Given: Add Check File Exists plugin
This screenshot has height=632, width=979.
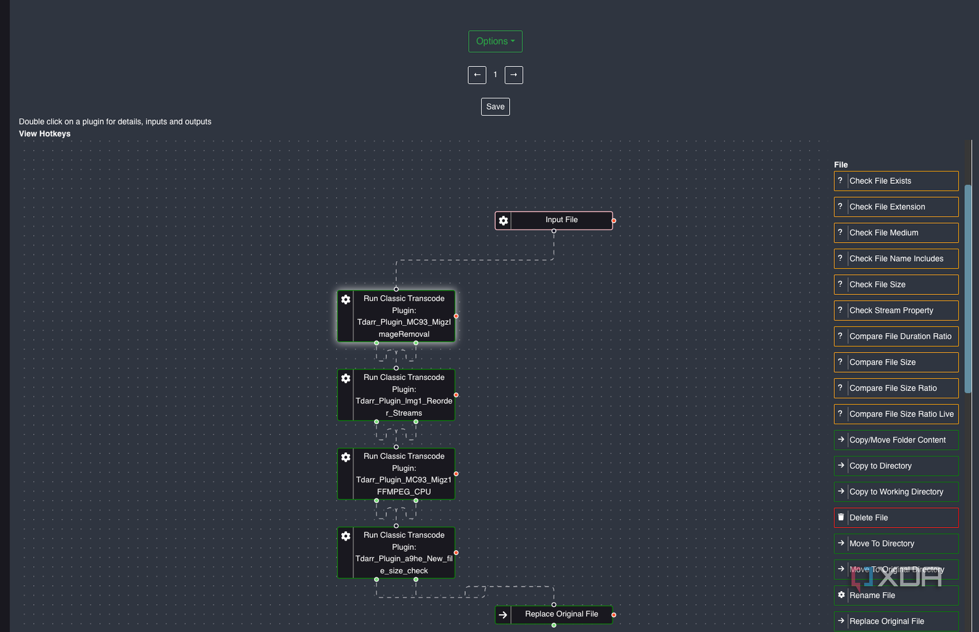Looking at the screenshot, I should point(896,181).
